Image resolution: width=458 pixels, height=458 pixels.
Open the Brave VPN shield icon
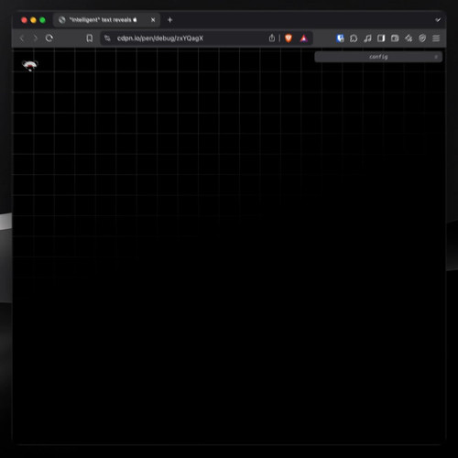pos(422,38)
